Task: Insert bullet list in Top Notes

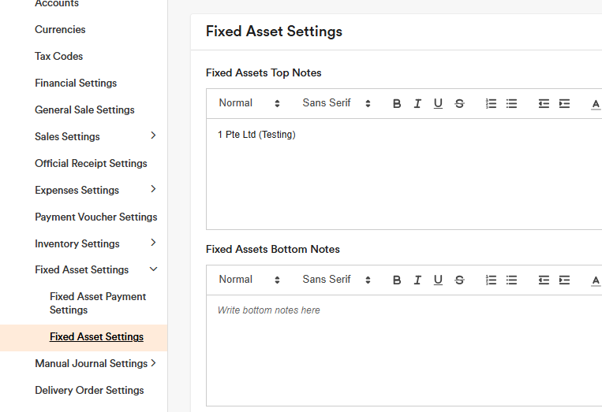Action: [x=511, y=104]
